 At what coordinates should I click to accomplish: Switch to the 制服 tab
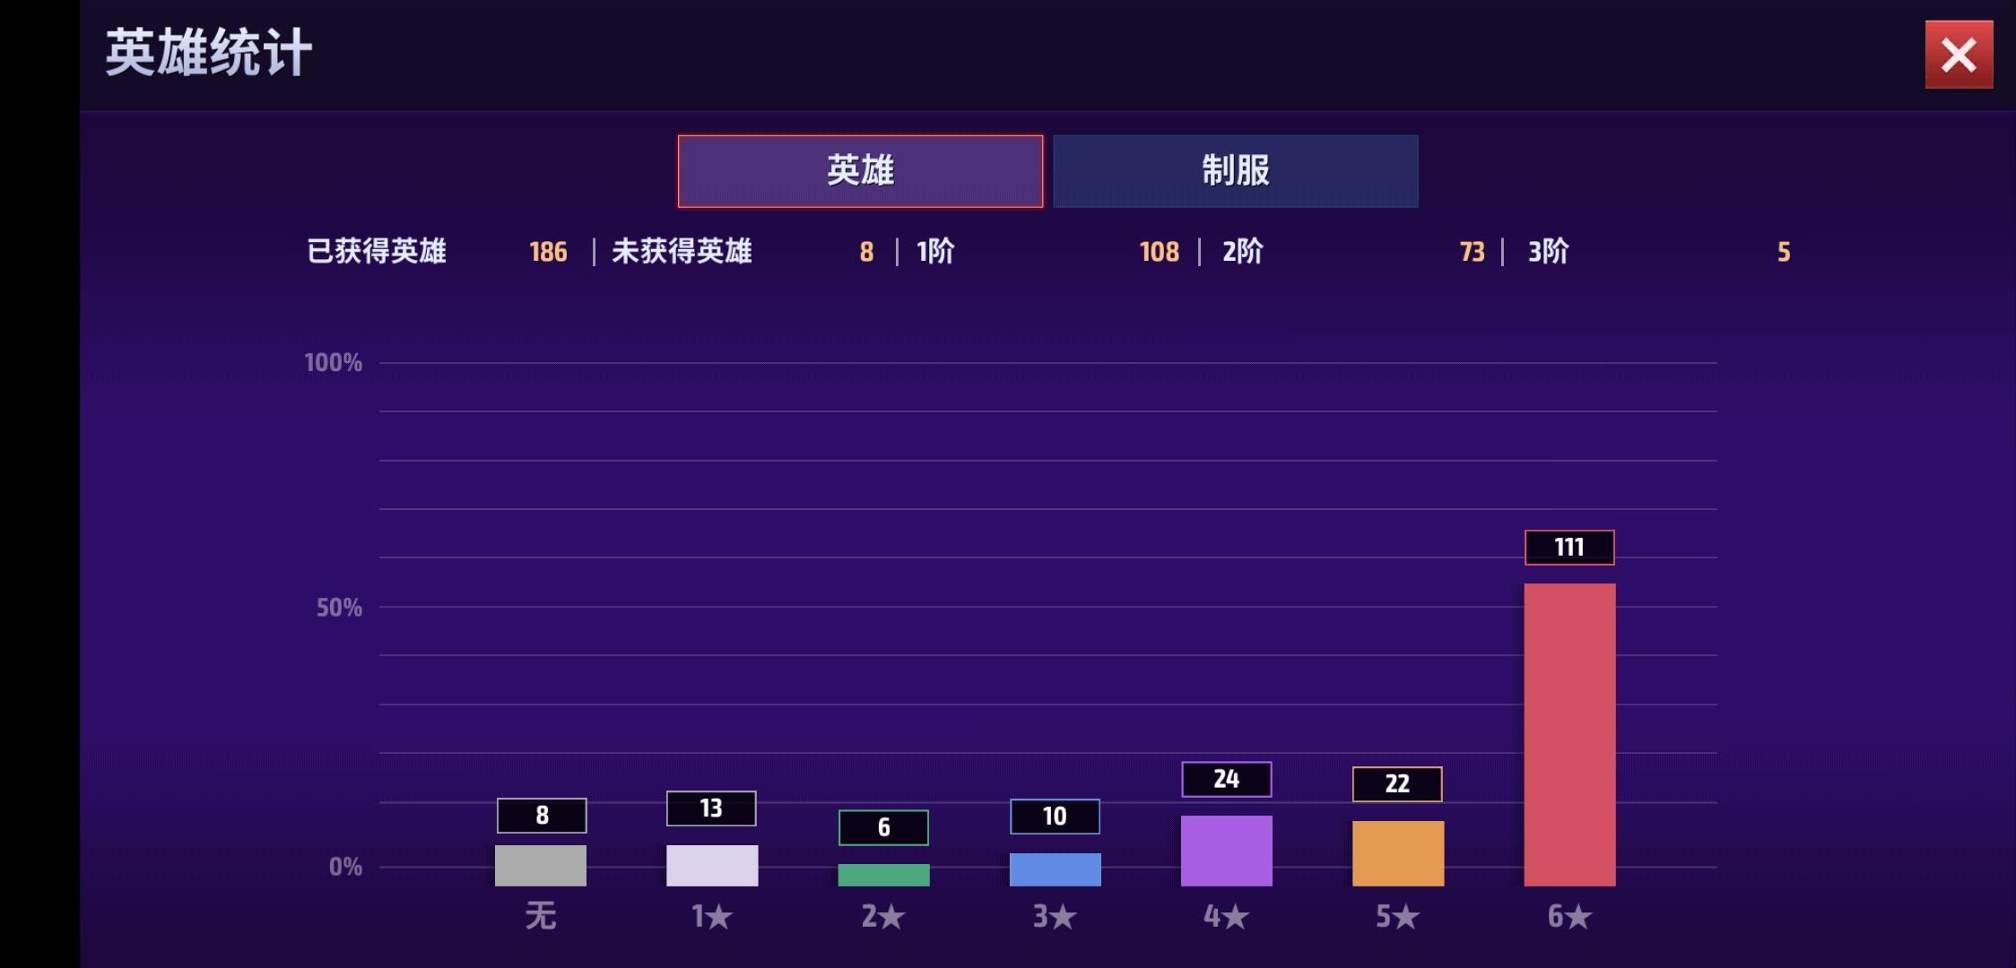[1235, 171]
